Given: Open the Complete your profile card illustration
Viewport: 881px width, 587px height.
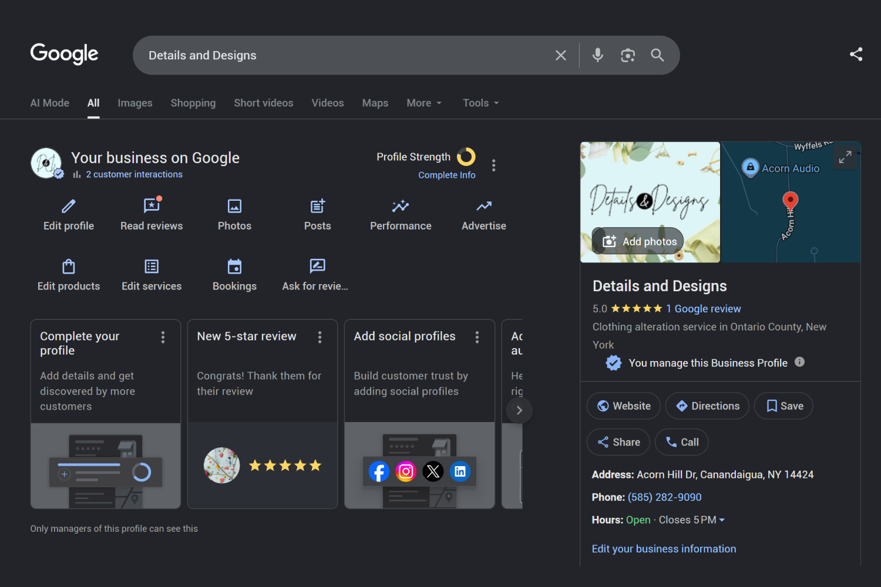Looking at the screenshot, I should pos(106,465).
